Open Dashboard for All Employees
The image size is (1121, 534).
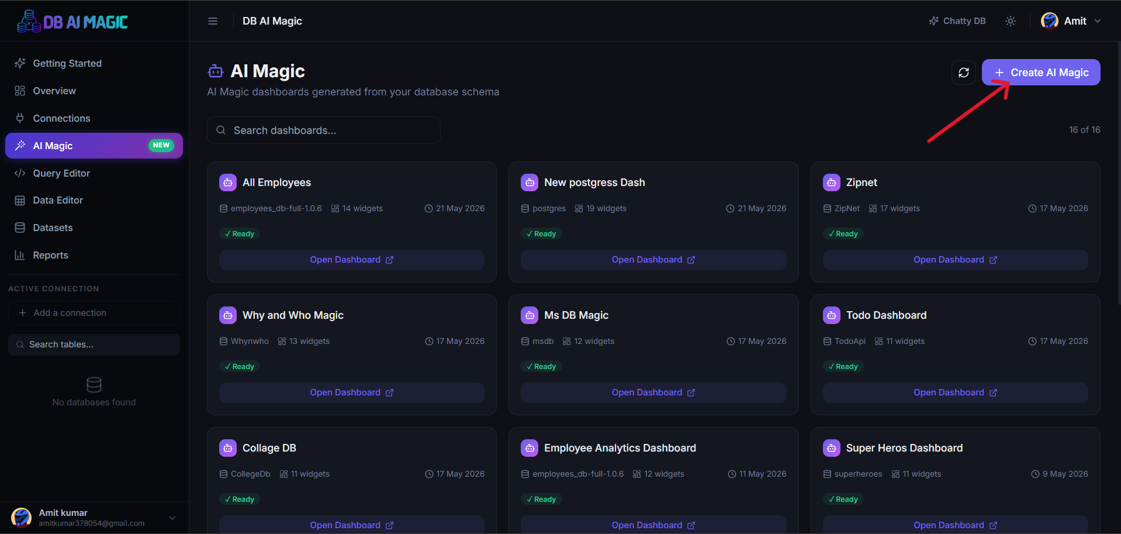pyautogui.click(x=352, y=260)
